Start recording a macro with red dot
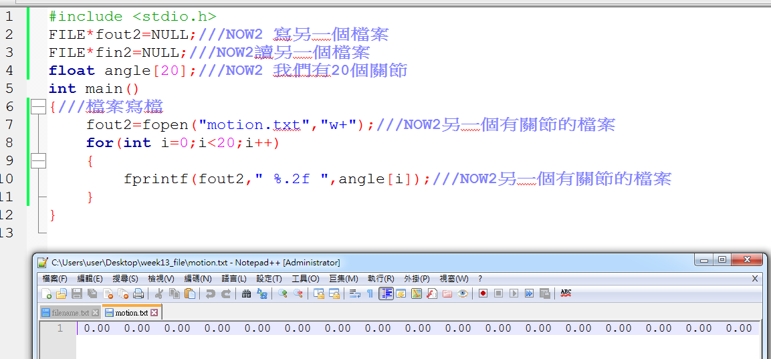771x359 pixels. coord(483,293)
